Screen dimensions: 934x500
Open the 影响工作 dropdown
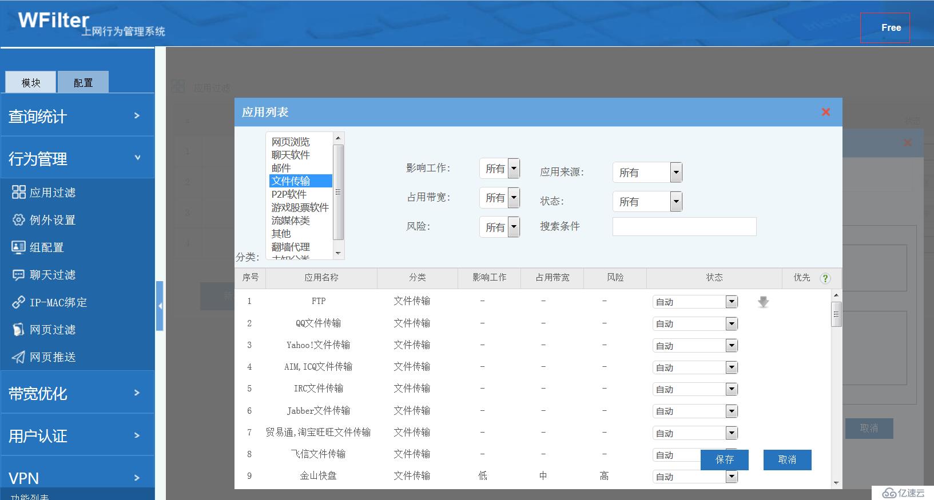[499, 169]
